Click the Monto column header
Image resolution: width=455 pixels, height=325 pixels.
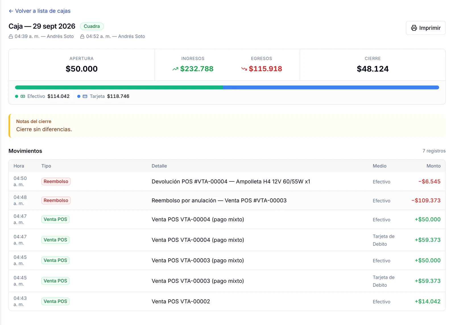point(433,166)
